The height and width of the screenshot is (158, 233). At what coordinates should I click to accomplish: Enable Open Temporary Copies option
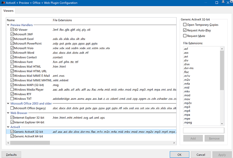(185, 25)
